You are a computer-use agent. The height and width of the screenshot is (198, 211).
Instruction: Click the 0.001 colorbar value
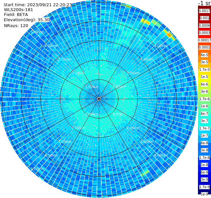204,18
